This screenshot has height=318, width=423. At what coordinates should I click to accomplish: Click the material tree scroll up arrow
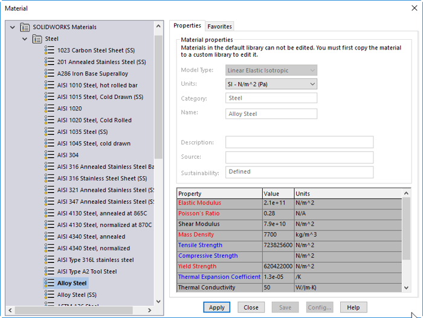coord(158,26)
